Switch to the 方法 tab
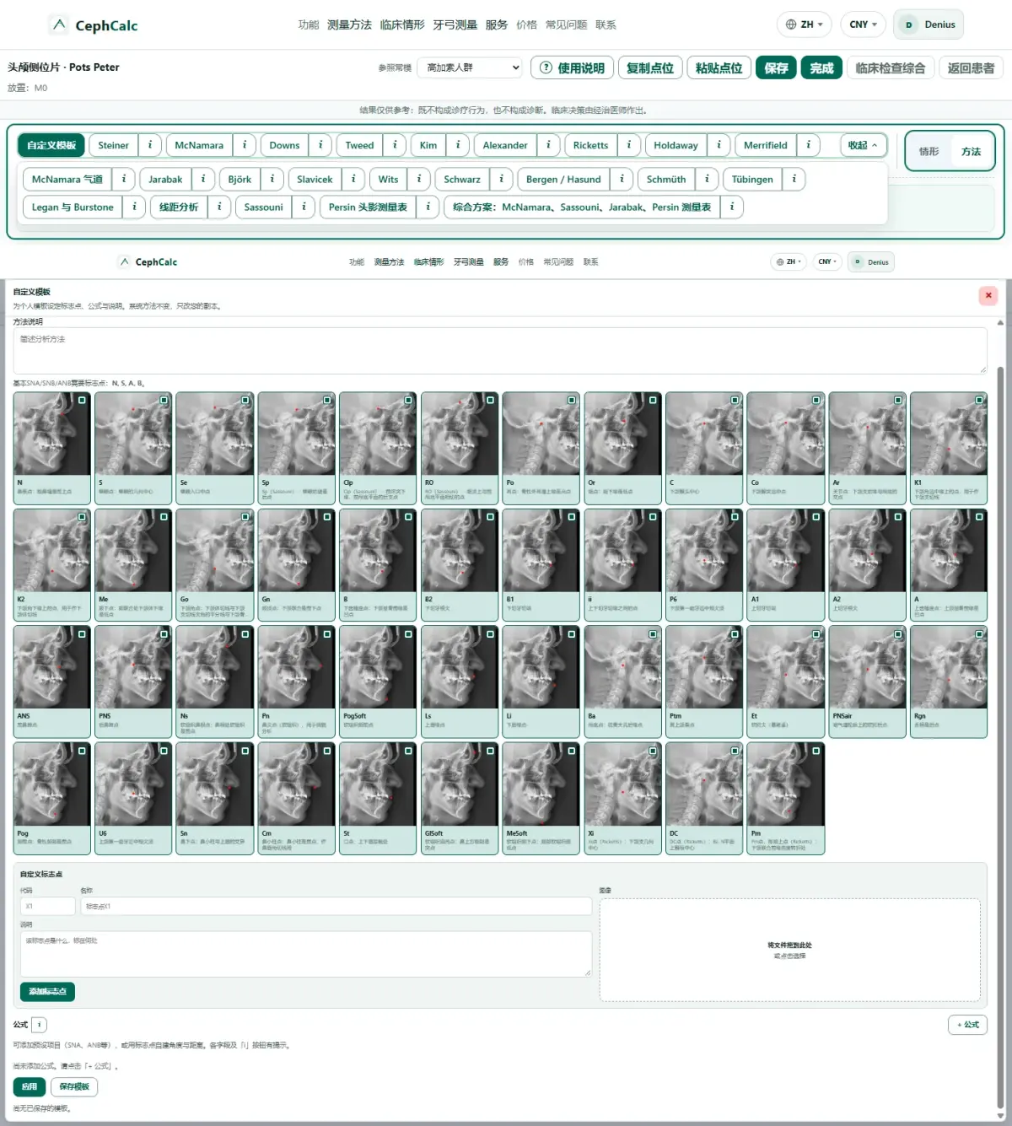Viewport: 1012px width, 1126px height. pos(971,152)
